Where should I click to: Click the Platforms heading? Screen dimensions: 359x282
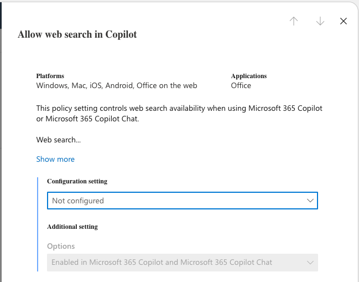(50, 76)
